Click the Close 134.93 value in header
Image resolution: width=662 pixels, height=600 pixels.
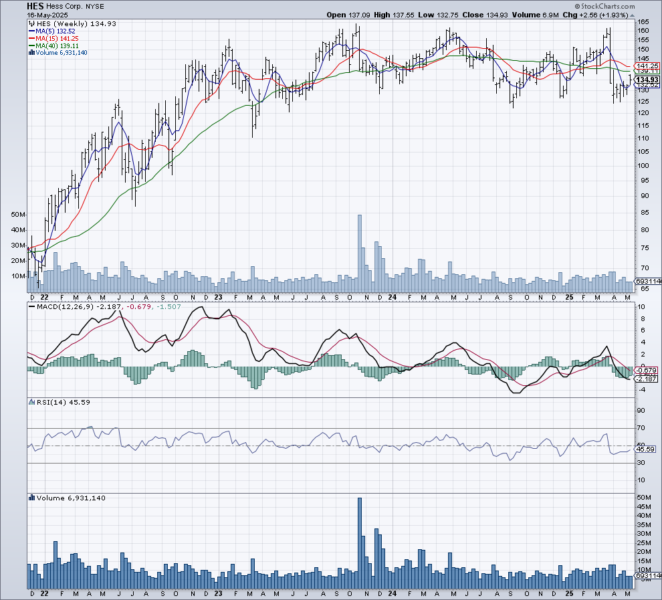pyautogui.click(x=485, y=15)
